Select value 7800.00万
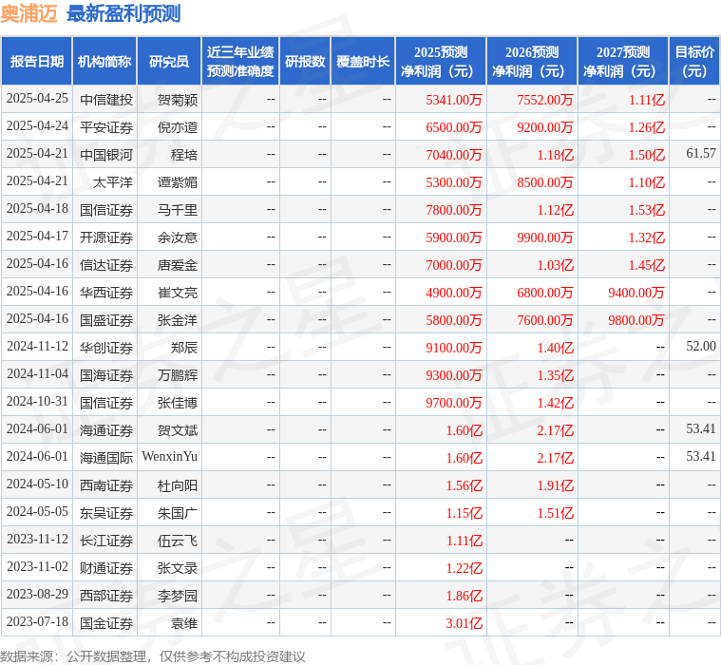Image resolution: width=721 pixels, height=665 pixels. (x=453, y=210)
